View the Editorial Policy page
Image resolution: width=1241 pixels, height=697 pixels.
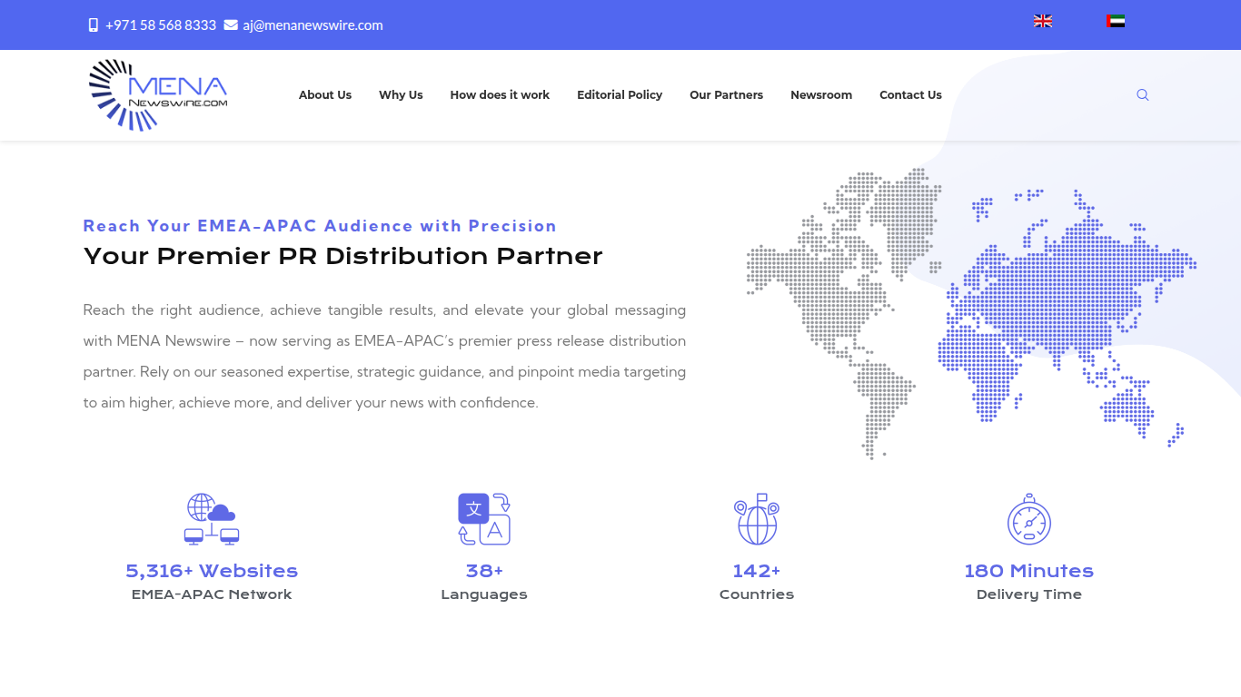click(x=620, y=95)
